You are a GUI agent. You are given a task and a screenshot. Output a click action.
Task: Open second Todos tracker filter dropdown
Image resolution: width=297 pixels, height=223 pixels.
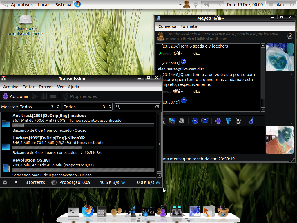88,107
